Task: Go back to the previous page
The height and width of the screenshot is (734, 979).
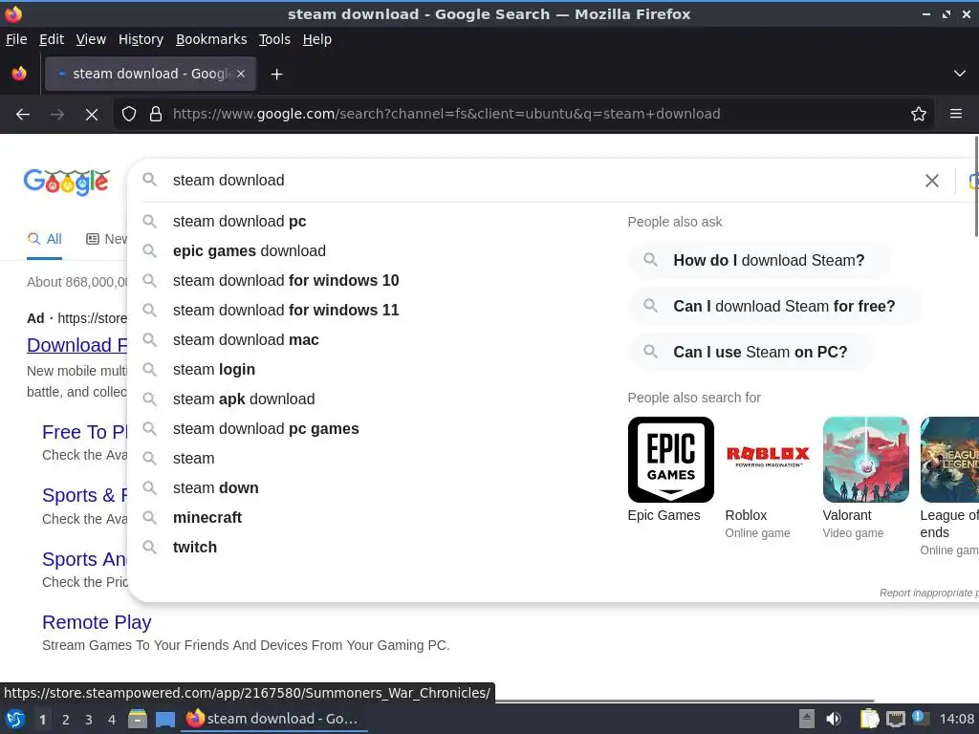Action: point(23,115)
